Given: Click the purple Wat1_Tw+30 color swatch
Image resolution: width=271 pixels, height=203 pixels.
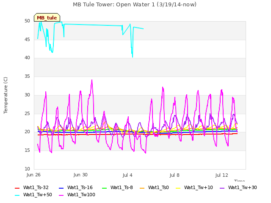Looking at the screenshot, I should click(222, 188).
